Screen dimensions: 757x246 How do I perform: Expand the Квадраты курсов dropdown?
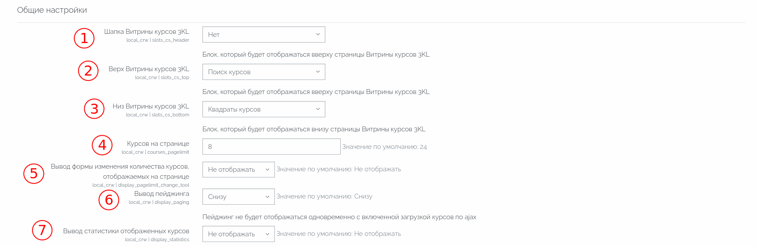264,109
